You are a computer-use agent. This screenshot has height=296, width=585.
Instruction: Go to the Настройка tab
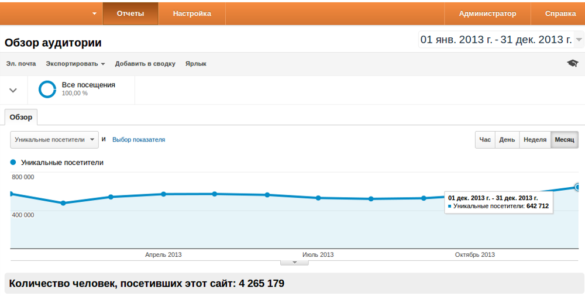point(192,13)
